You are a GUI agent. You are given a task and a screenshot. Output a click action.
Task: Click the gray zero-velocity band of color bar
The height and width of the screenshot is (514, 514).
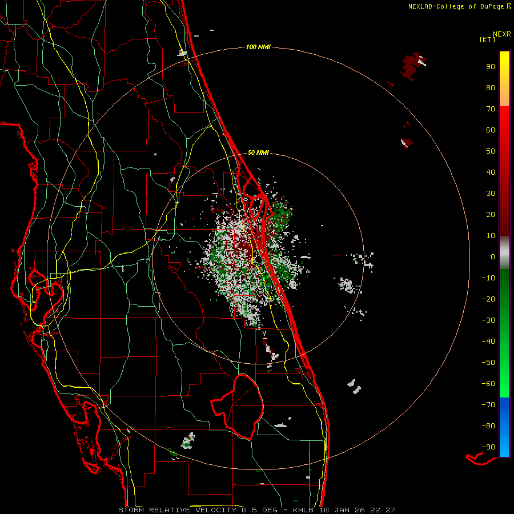pyautogui.click(x=504, y=253)
